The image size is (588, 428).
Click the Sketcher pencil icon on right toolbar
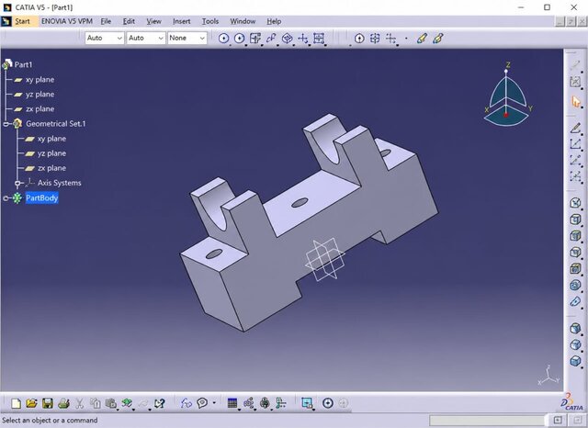576,129
